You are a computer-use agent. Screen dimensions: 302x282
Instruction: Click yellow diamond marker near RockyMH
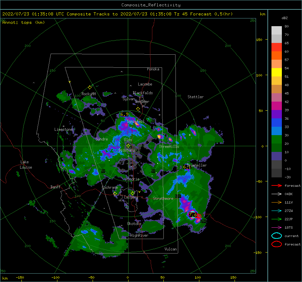tap(90, 88)
